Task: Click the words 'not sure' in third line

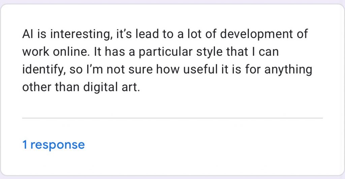Action: 129,69
